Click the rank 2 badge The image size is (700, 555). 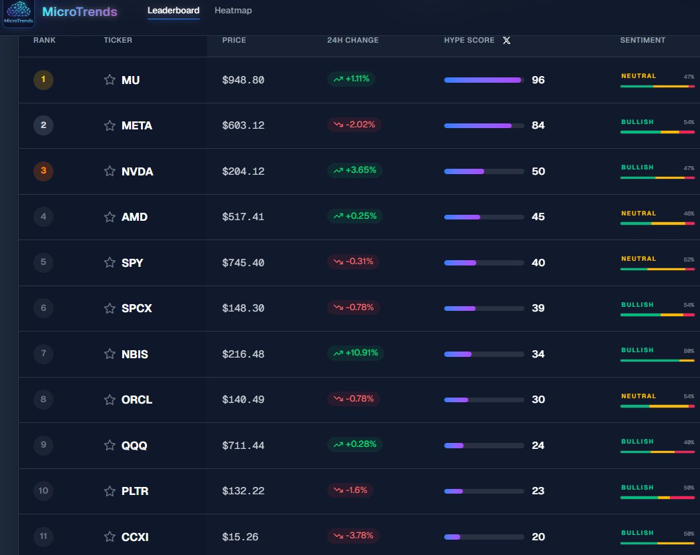click(43, 125)
